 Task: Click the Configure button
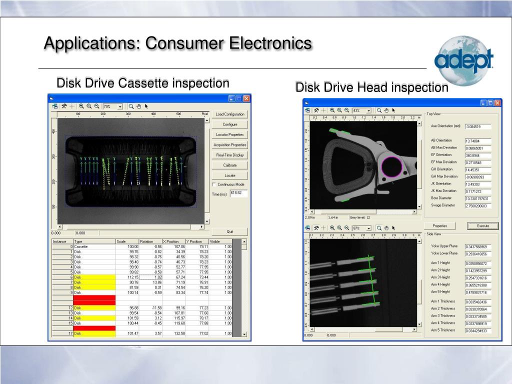(230, 124)
